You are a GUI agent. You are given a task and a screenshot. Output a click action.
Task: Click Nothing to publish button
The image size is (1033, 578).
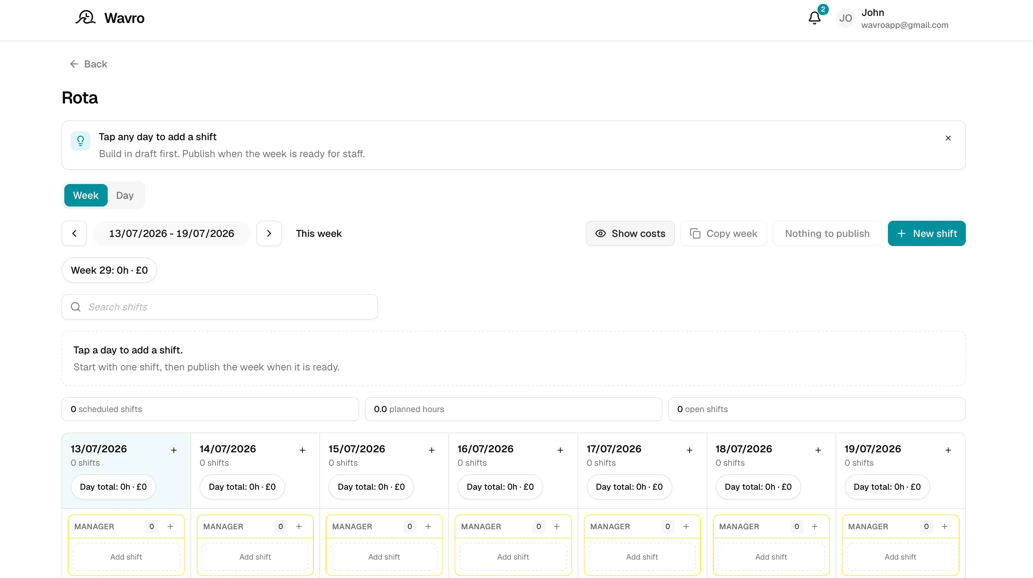point(827,233)
